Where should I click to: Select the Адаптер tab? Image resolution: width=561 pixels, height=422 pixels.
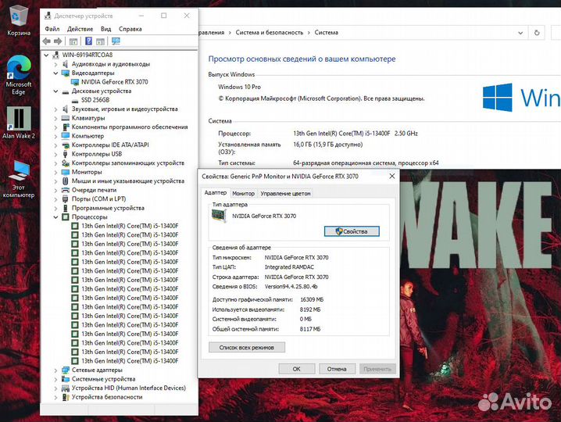(216, 192)
